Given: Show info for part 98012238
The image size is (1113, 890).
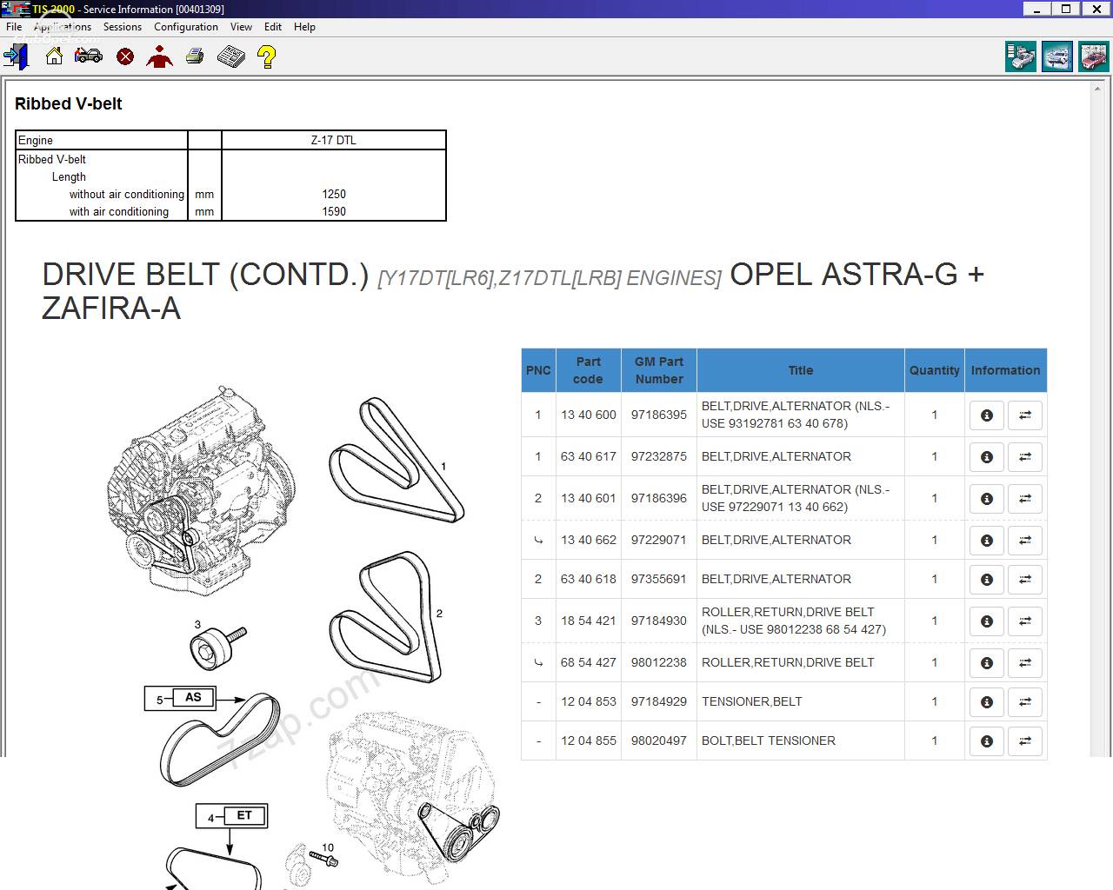Looking at the screenshot, I should [x=987, y=663].
